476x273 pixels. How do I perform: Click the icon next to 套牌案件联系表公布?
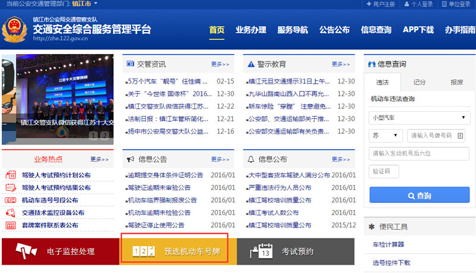(x=11, y=225)
